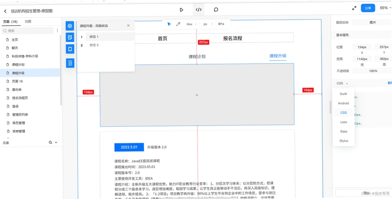The height and width of the screenshot is (199, 392).
Task: Click the 元素 panel search icon
Action: [x=50, y=143]
